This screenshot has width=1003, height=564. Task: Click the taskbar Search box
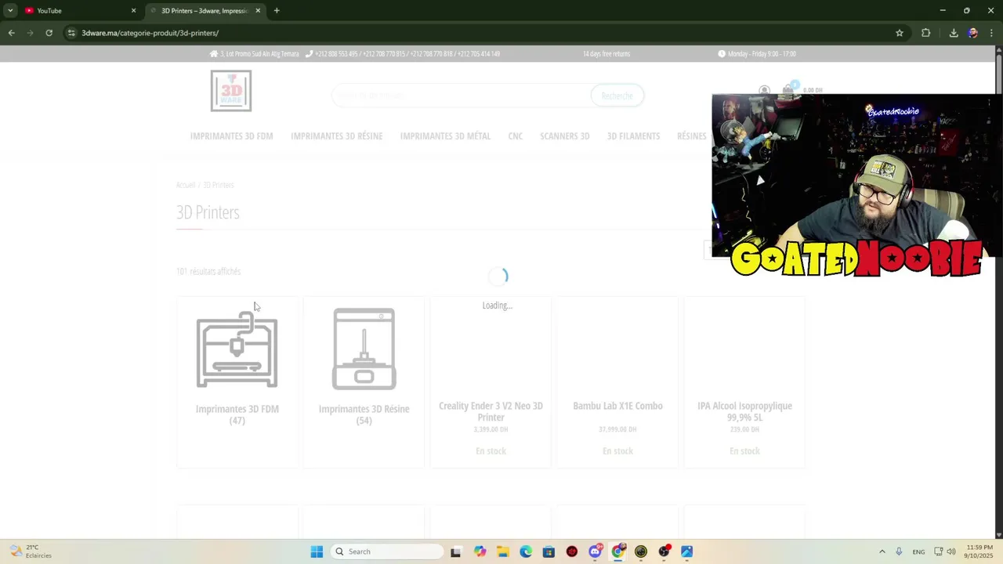coord(387,551)
